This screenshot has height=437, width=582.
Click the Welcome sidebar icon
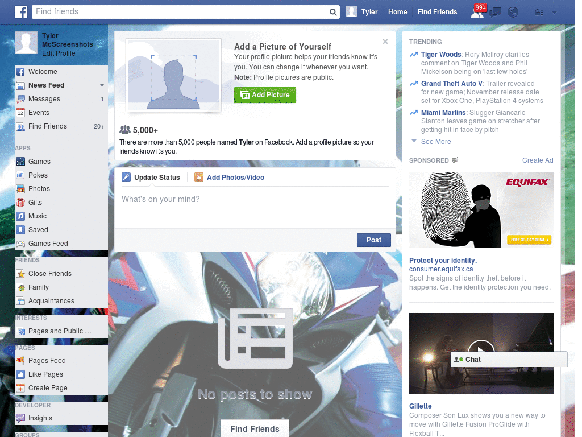click(20, 72)
